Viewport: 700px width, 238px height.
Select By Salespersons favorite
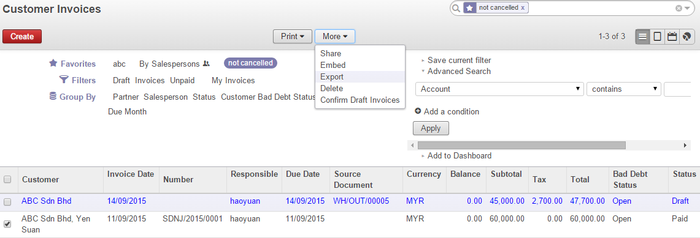(x=169, y=64)
